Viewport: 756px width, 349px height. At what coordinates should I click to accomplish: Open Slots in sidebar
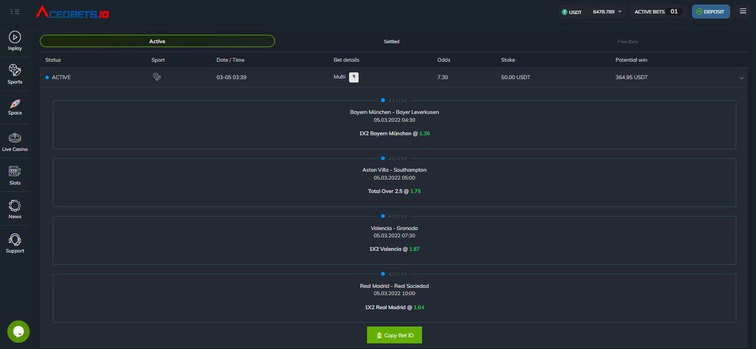click(x=15, y=176)
